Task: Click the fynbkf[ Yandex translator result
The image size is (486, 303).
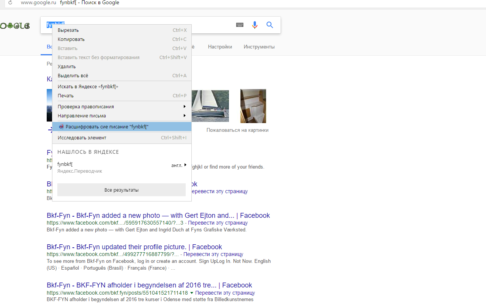Action: (x=65, y=164)
